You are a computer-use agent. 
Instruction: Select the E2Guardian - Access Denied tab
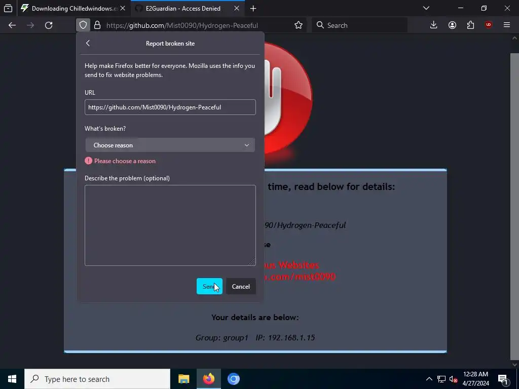point(188,8)
